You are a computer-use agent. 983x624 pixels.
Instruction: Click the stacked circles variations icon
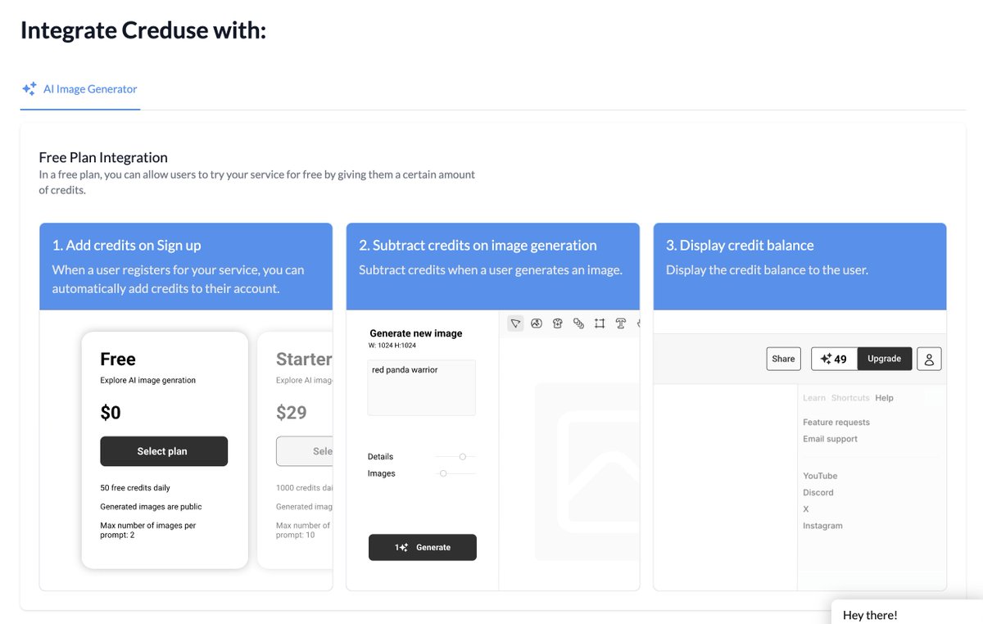coord(578,323)
